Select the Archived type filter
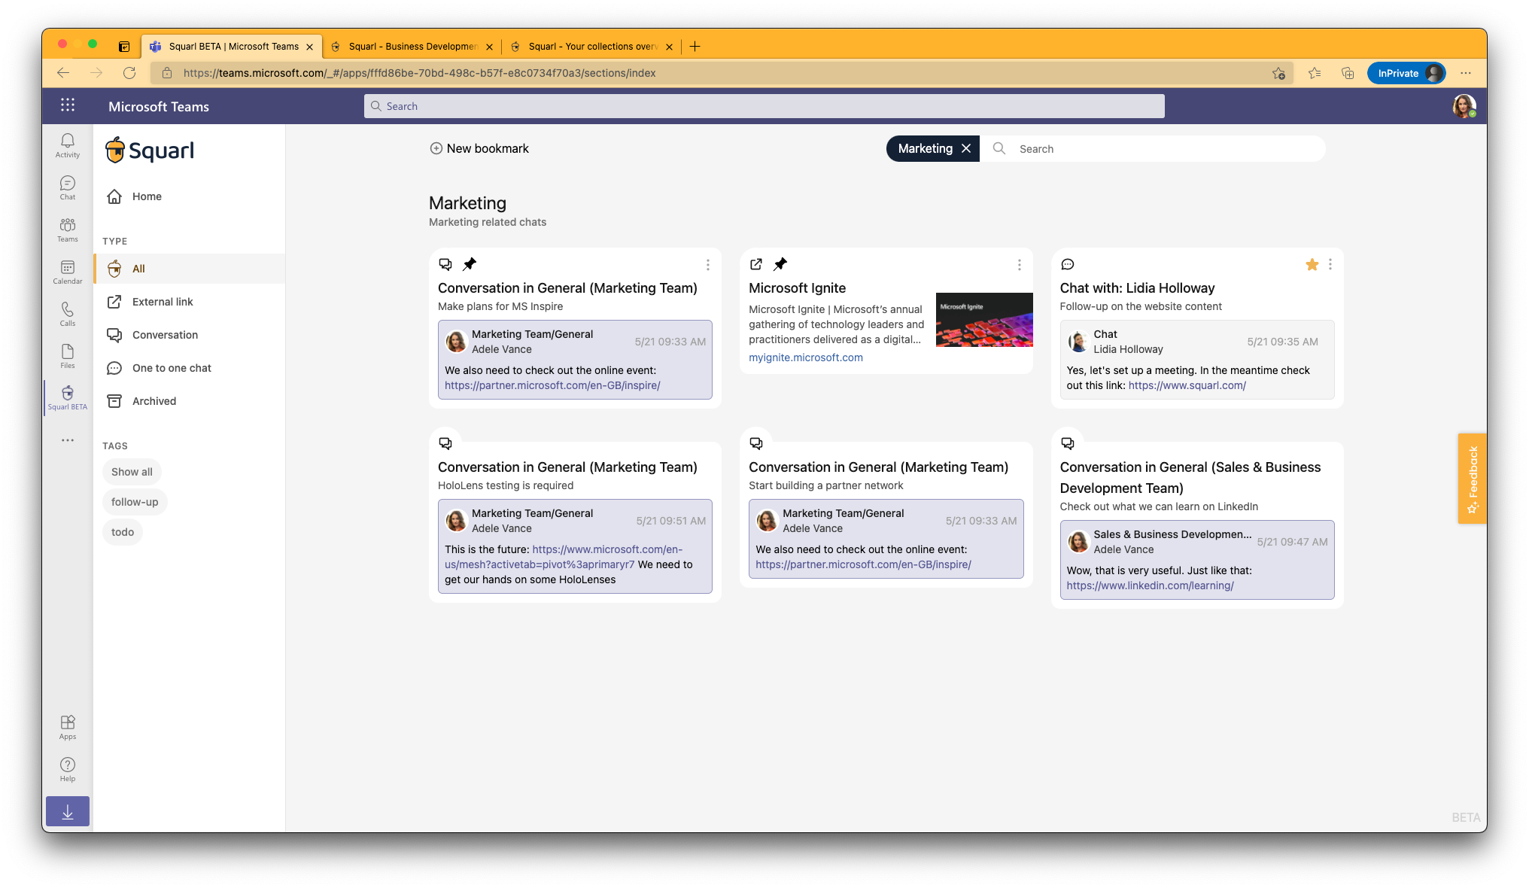 pyautogui.click(x=154, y=401)
